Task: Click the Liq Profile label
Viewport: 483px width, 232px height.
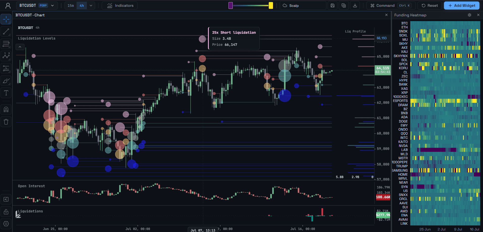Action: [x=355, y=31]
